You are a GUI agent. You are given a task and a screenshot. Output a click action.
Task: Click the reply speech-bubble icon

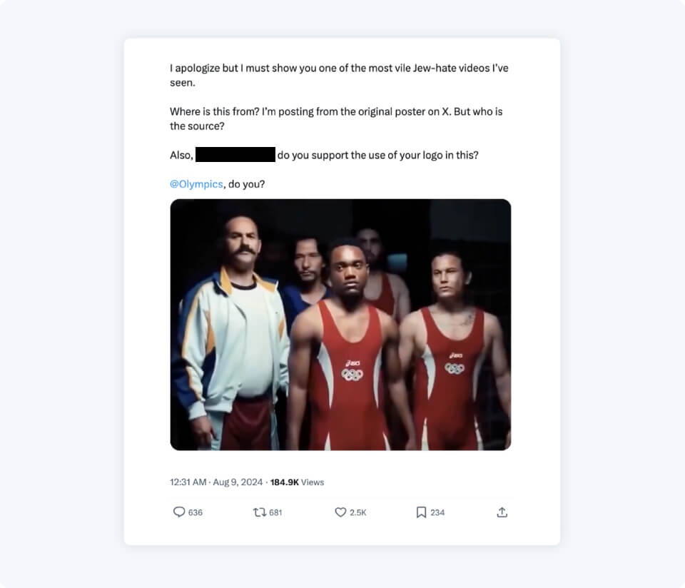point(181,512)
